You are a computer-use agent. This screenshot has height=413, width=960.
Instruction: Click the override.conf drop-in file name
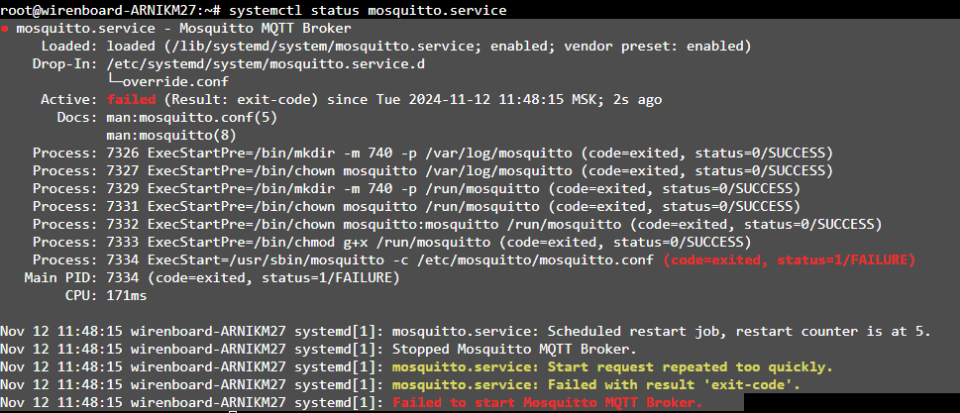point(175,81)
